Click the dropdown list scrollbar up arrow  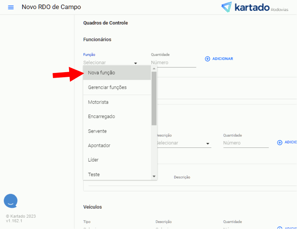tap(154, 69)
